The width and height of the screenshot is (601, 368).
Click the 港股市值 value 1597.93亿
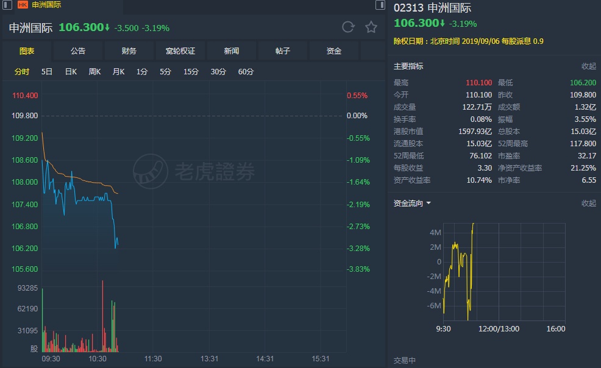click(x=475, y=132)
